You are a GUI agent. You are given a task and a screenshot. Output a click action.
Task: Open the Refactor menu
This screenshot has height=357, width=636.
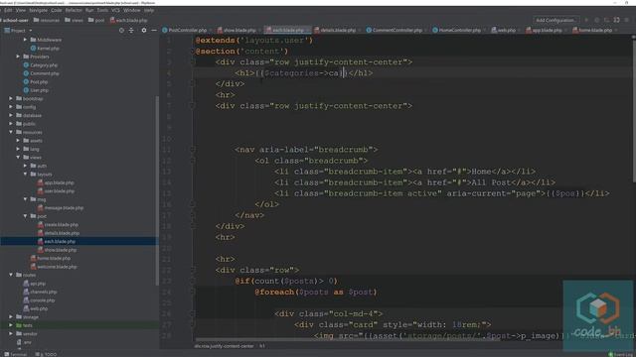(x=74, y=10)
